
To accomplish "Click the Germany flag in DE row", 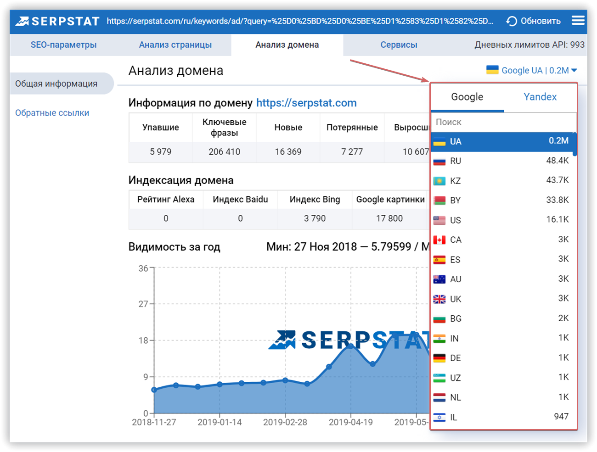I will (439, 358).
